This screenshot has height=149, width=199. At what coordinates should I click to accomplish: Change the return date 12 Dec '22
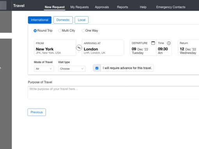[x=188, y=48]
